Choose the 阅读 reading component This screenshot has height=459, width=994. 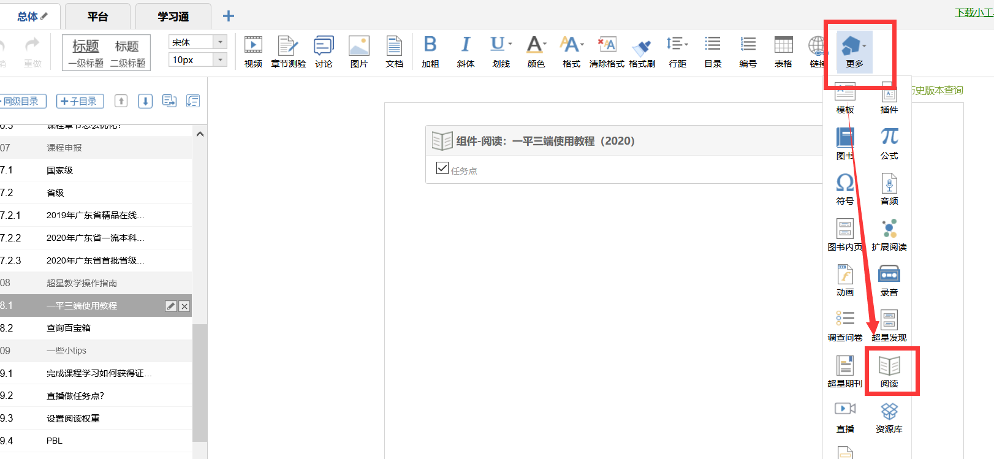point(889,371)
